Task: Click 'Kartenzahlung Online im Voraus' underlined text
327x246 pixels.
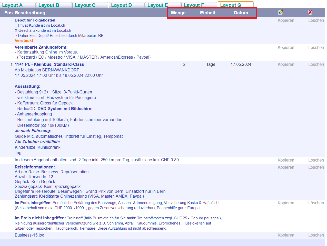Action: tap(47, 52)
